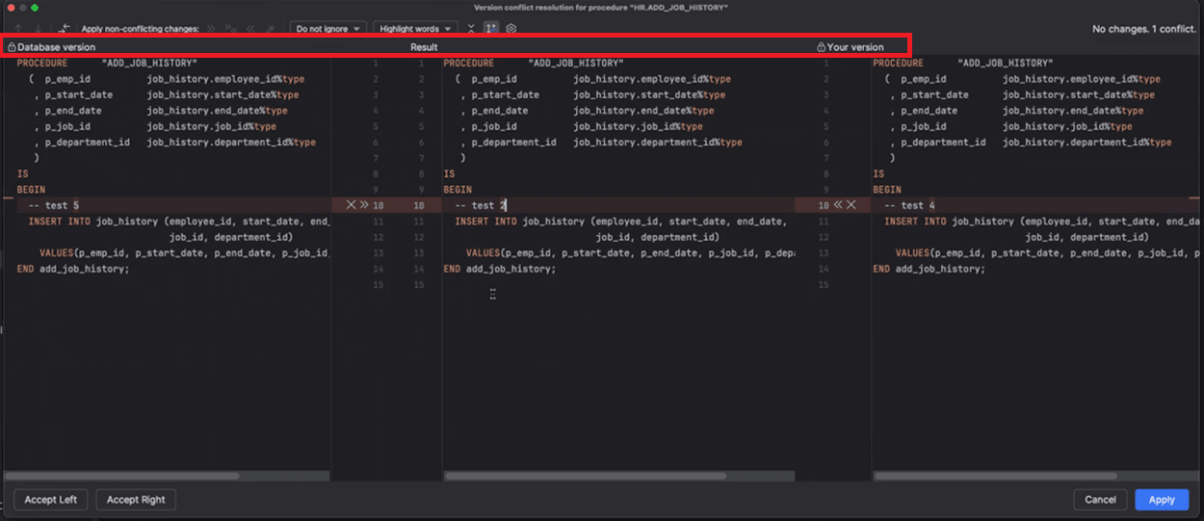Click '-- test 4' line in Your version
1204x521 pixels.
tap(910, 205)
